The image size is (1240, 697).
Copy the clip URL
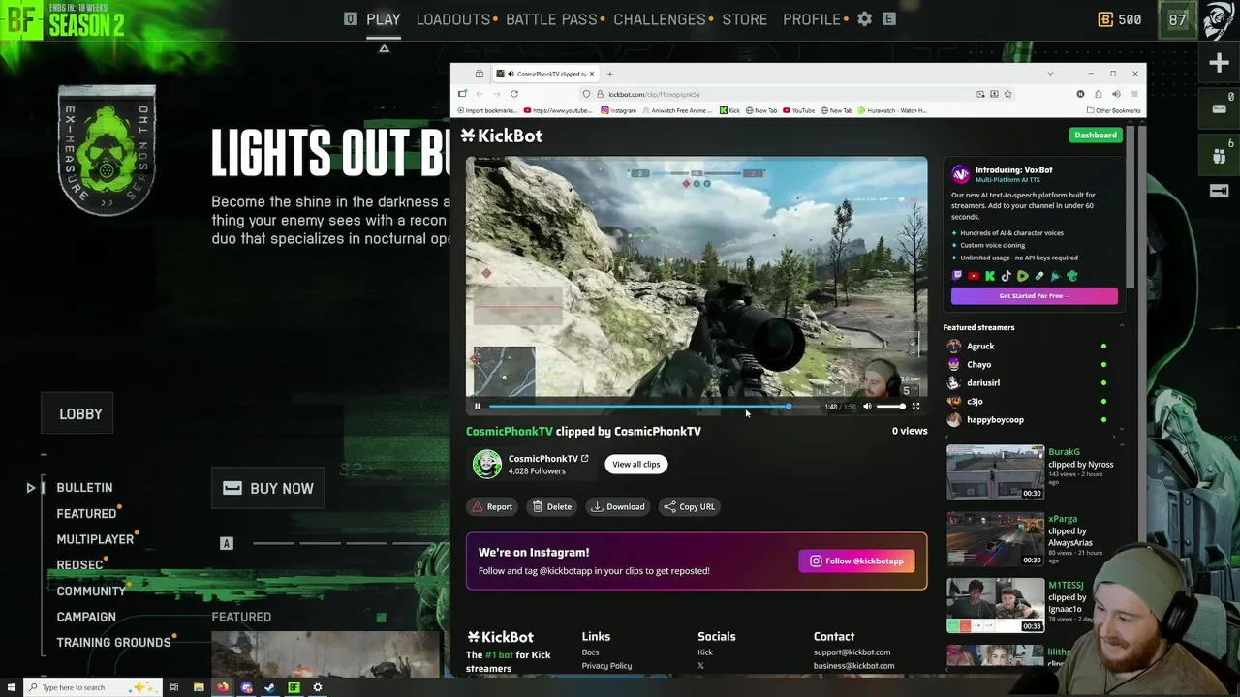pyautogui.click(x=689, y=506)
